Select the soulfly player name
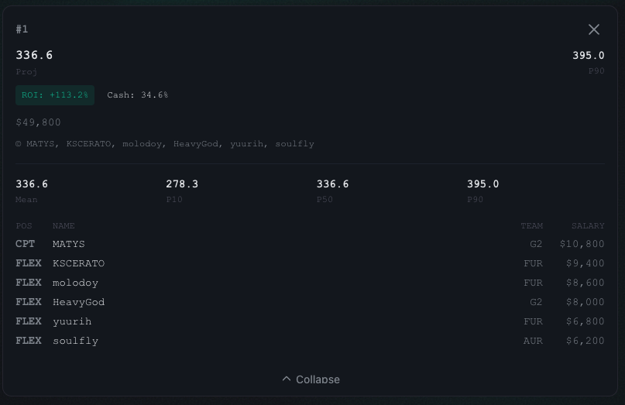The image size is (625, 405). [x=75, y=341]
